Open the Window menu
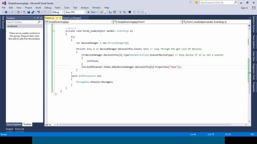Image resolution: width=257 pixels, height=144 pixels. click(x=96, y=8)
